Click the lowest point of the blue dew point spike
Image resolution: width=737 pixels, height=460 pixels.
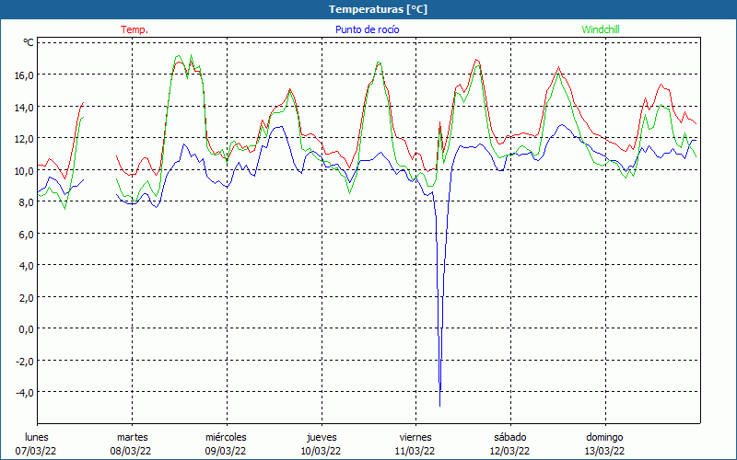pos(440,405)
